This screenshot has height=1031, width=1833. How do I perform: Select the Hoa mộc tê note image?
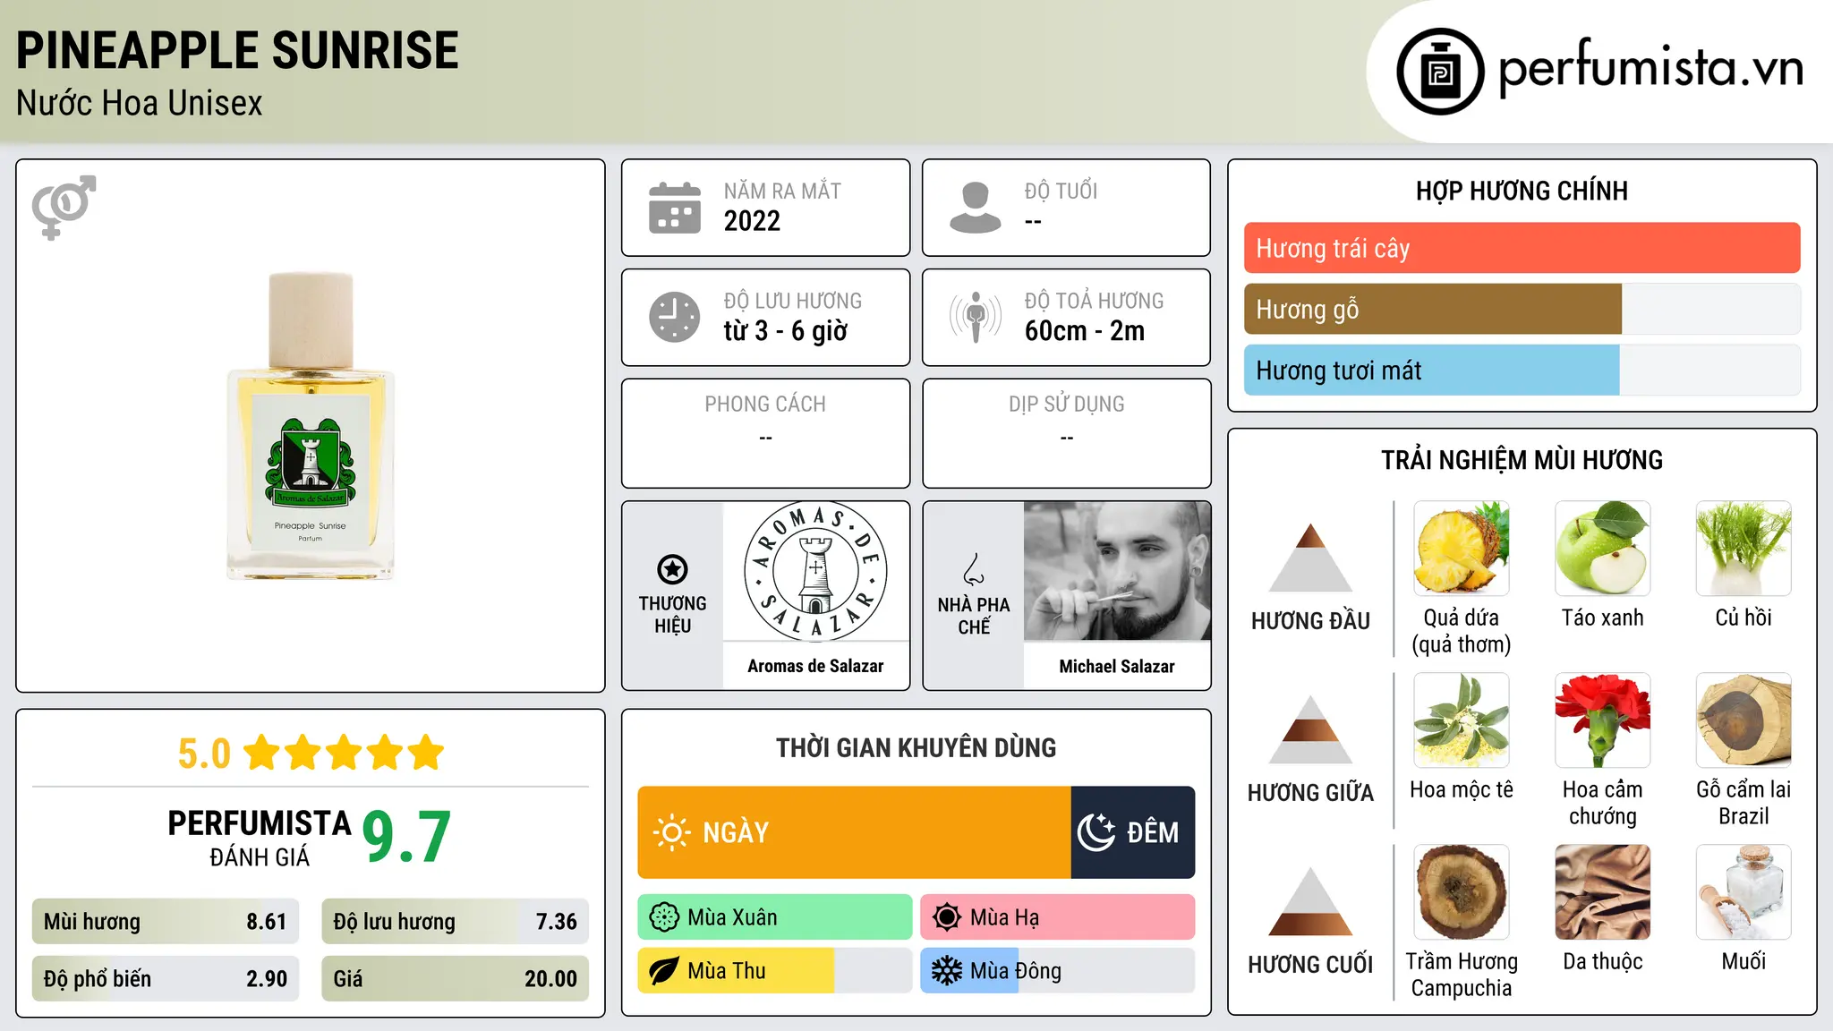click(x=1462, y=720)
